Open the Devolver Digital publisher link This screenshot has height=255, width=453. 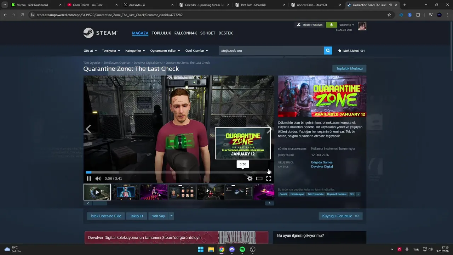[322, 166]
